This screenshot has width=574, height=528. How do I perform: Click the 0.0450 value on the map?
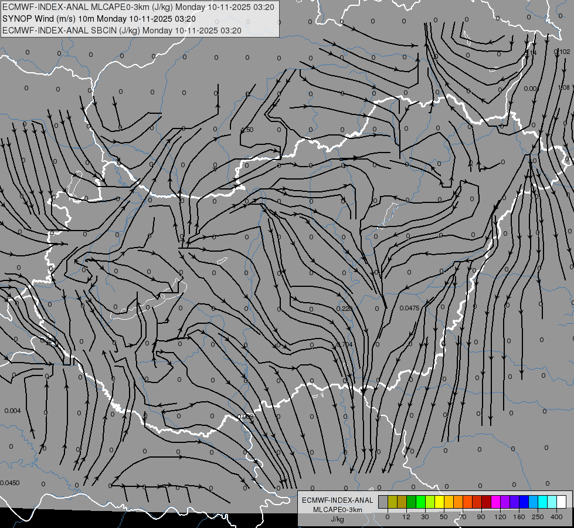10,483
